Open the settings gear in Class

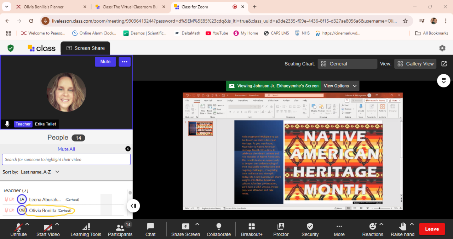(x=442, y=48)
